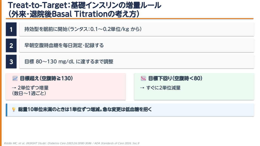Click the upward trend chart icon
Screen dimensions: 260x146
(x=15, y=79)
